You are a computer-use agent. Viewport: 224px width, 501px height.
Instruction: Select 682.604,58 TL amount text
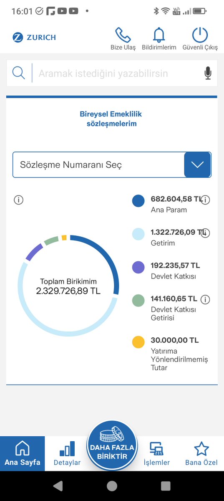click(176, 199)
